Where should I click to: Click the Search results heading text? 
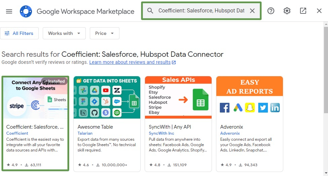click(113, 54)
